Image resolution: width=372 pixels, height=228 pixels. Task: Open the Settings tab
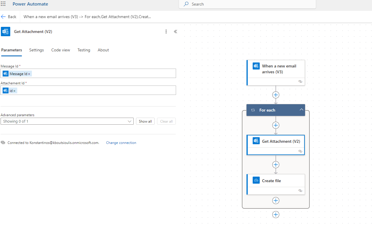pyautogui.click(x=37, y=50)
